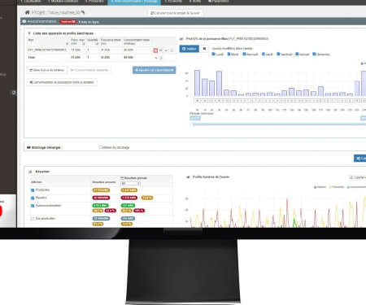Image resolution: width=366 pixels, height=305 pixels.
Task: Open the Résultats période dropdown
Action: pyautogui.click(x=131, y=183)
